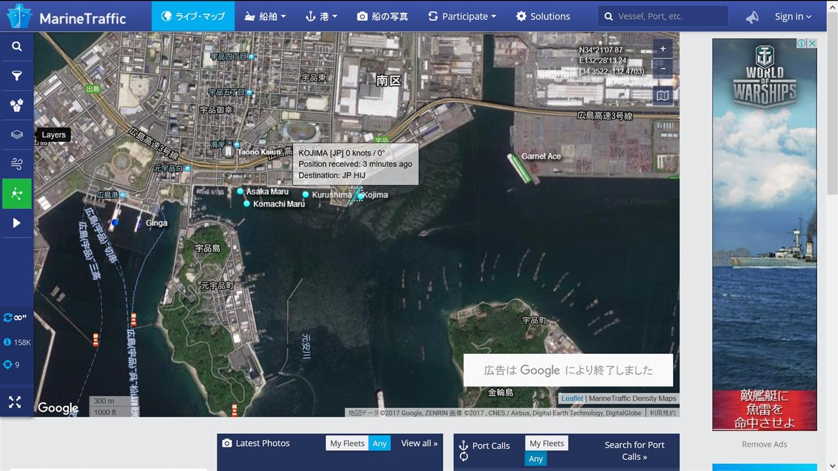
Task: Open the Solutions menu item
Action: click(543, 16)
